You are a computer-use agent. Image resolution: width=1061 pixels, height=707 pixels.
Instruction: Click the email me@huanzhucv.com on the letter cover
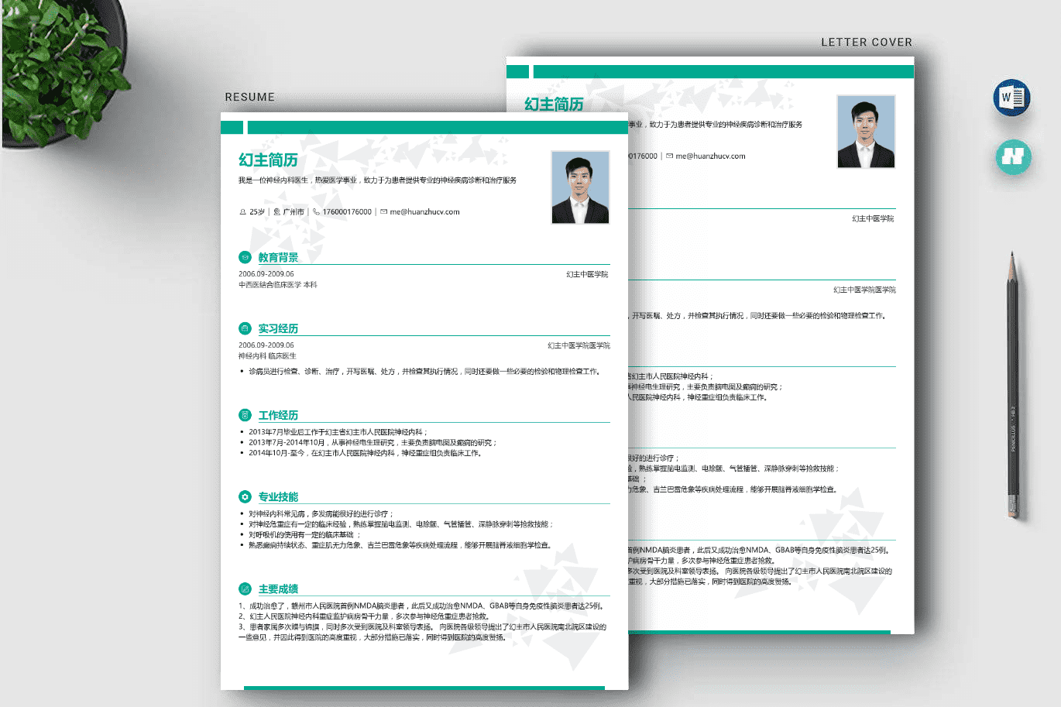tap(710, 156)
